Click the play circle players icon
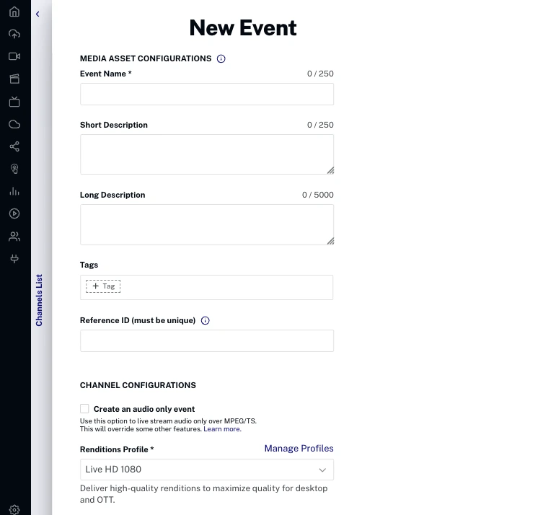Viewport: 543px width, 515px height. (14, 214)
